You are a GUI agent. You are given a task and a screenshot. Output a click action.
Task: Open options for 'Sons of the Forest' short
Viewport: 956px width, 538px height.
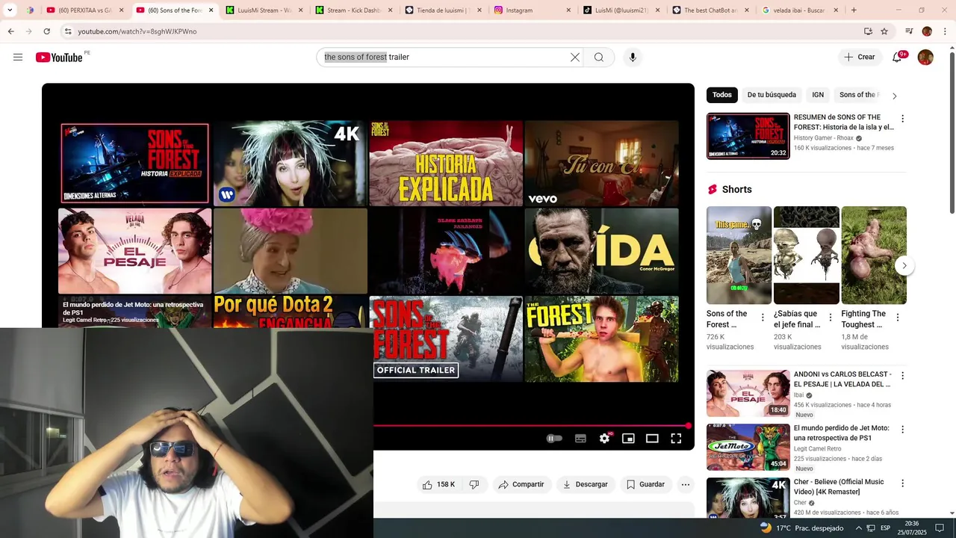pyautogui.click(x=763, y=318)
